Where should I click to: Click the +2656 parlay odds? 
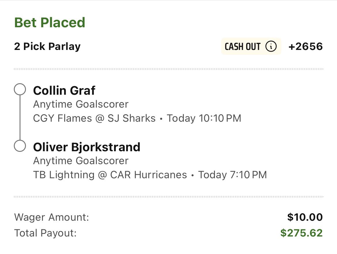[x=305, y=46]
